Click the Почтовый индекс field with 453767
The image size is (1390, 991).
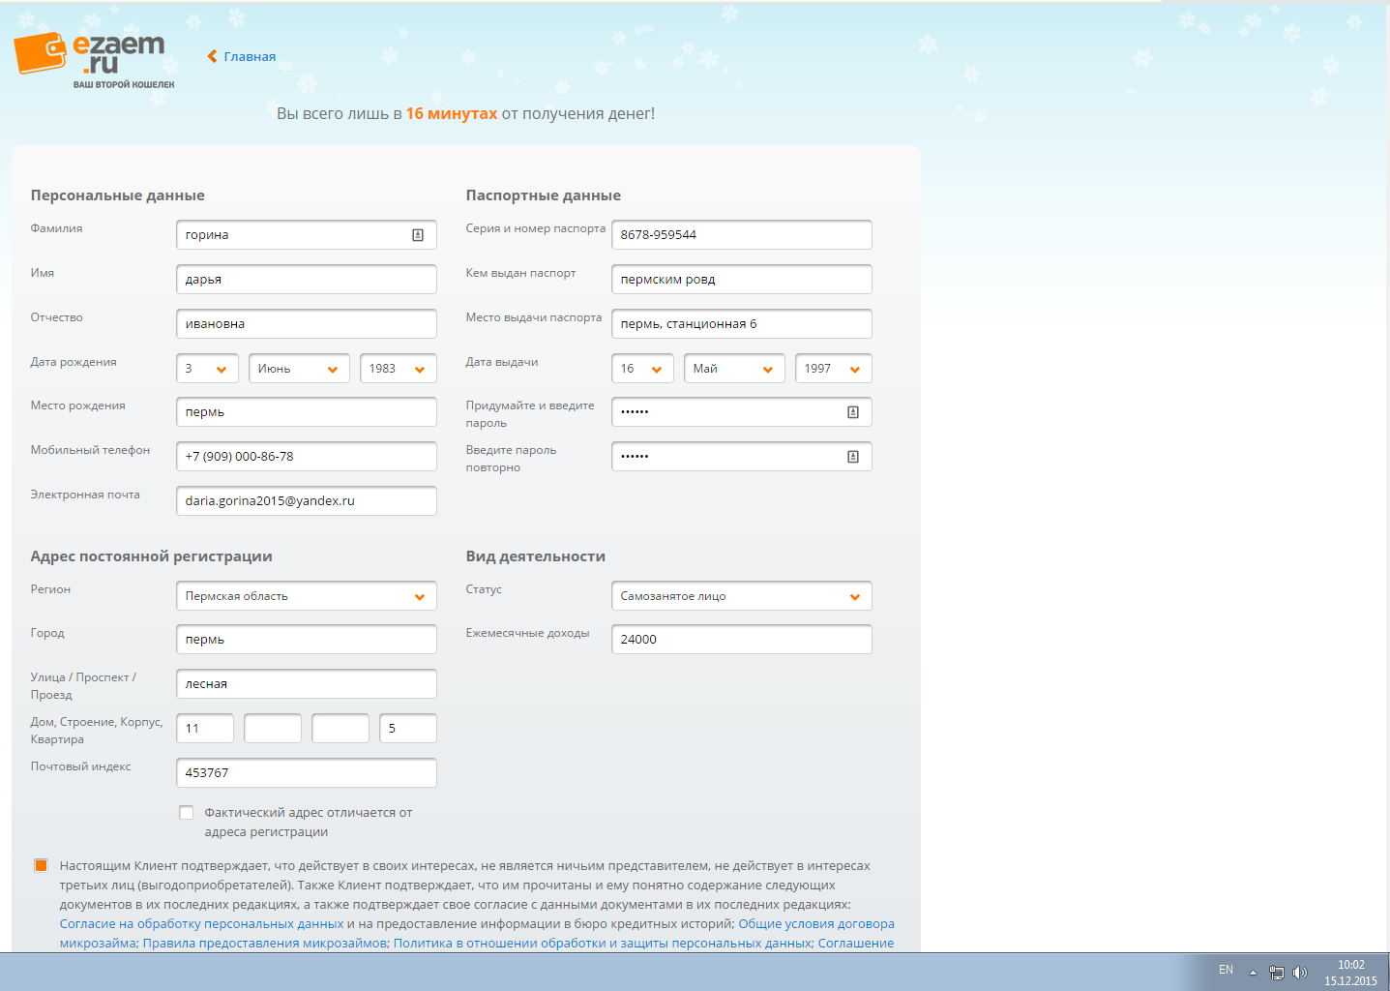pos(307,773)
